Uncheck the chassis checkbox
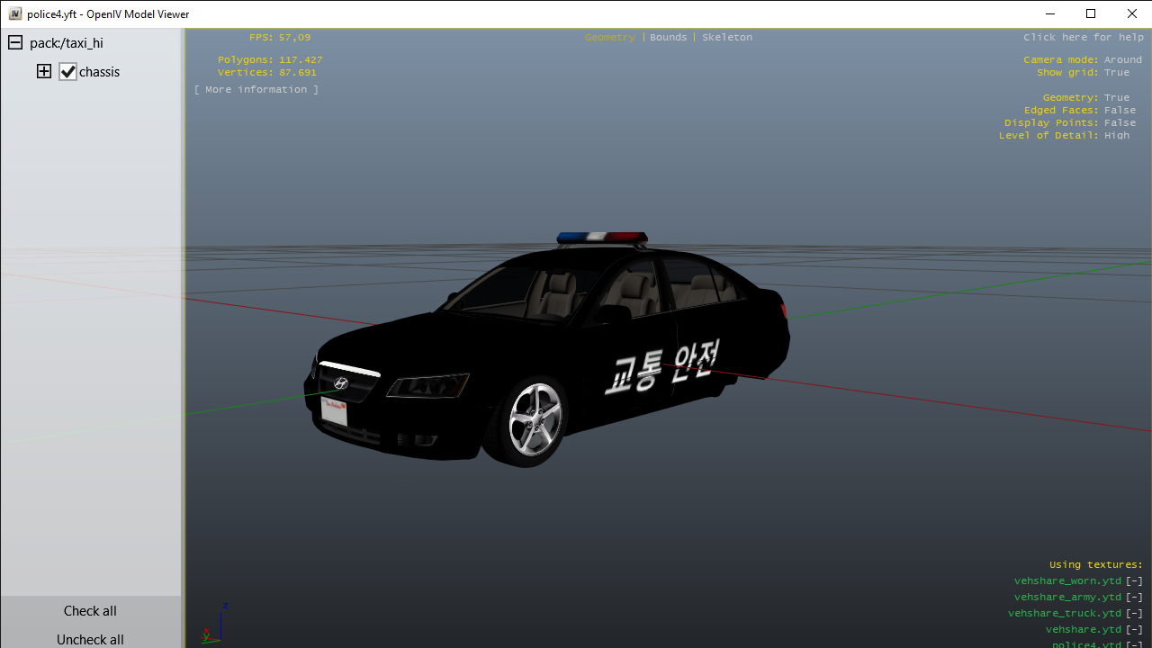Image resolution: width=1152 pixels, height=648 pixels. (x=68, y=72)
